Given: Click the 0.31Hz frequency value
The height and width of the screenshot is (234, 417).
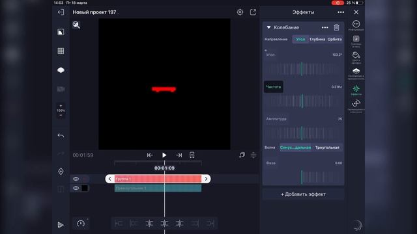Looking at the screenshot, I should tap(337, 86).
